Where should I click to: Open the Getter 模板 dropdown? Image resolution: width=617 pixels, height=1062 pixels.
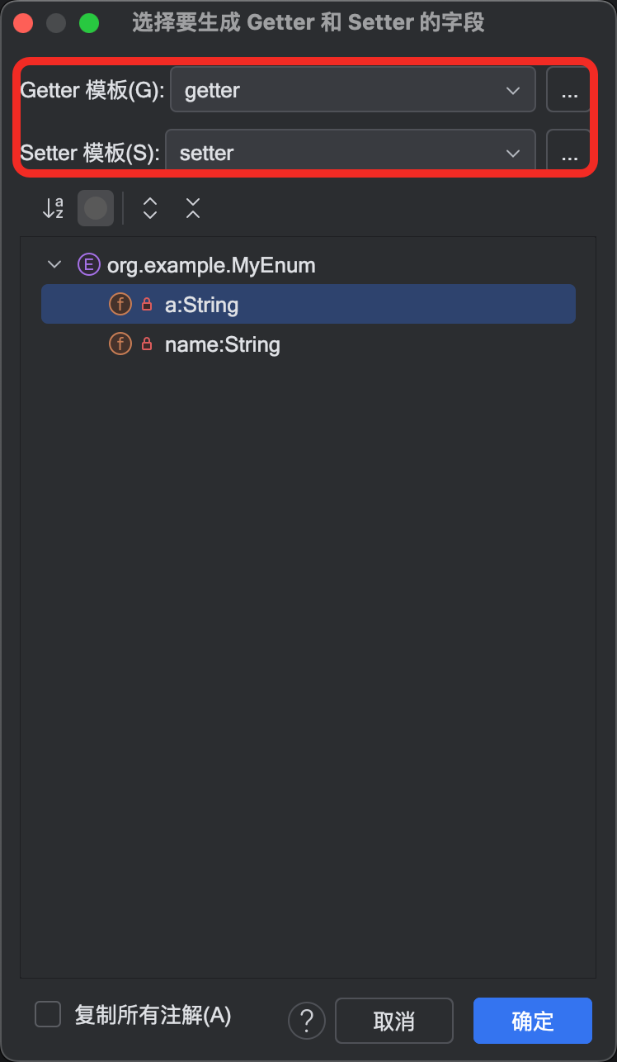pos(352,90)
